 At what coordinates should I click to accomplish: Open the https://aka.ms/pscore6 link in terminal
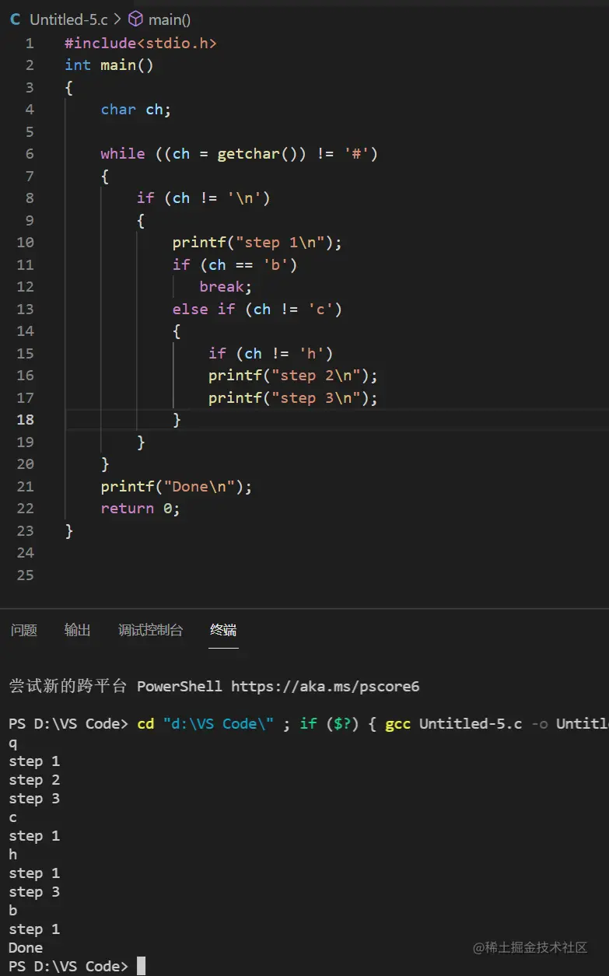click(x=325, y=687)
